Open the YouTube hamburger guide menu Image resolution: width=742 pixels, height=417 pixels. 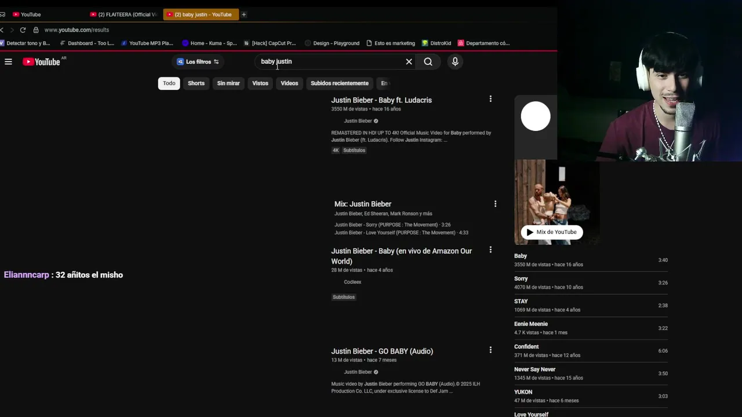coord(8,61)
